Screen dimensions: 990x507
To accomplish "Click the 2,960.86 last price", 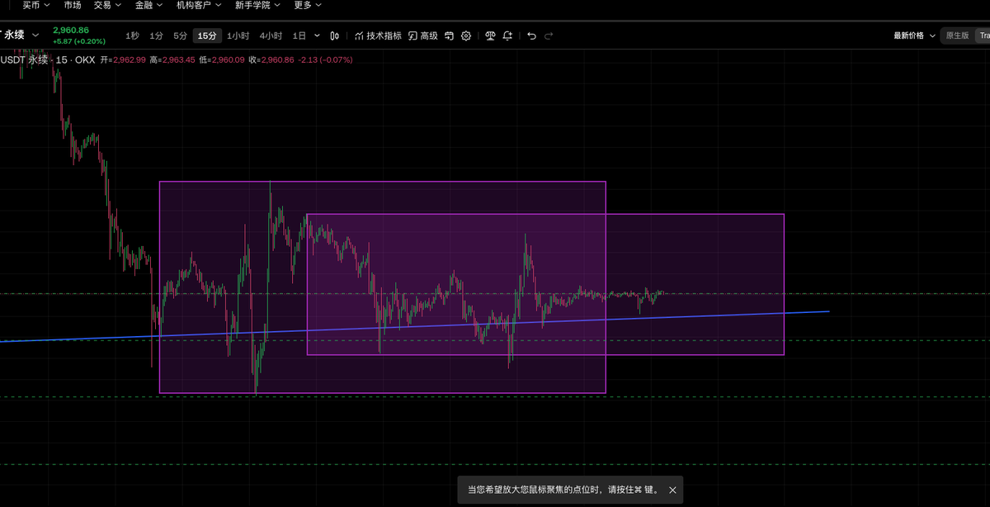I will [x=70, y=30].
